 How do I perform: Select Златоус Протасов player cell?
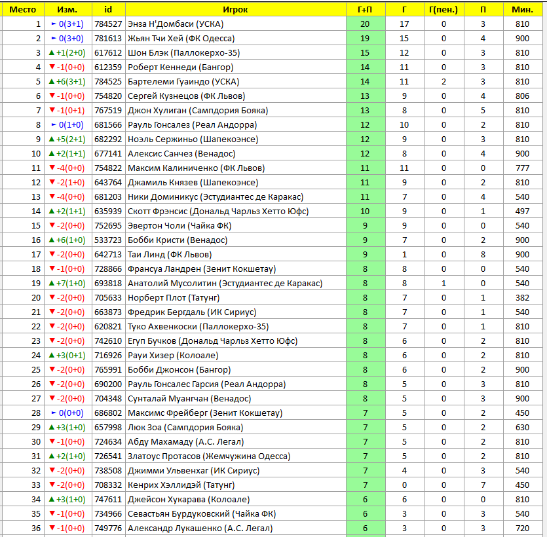pos(235,456)
